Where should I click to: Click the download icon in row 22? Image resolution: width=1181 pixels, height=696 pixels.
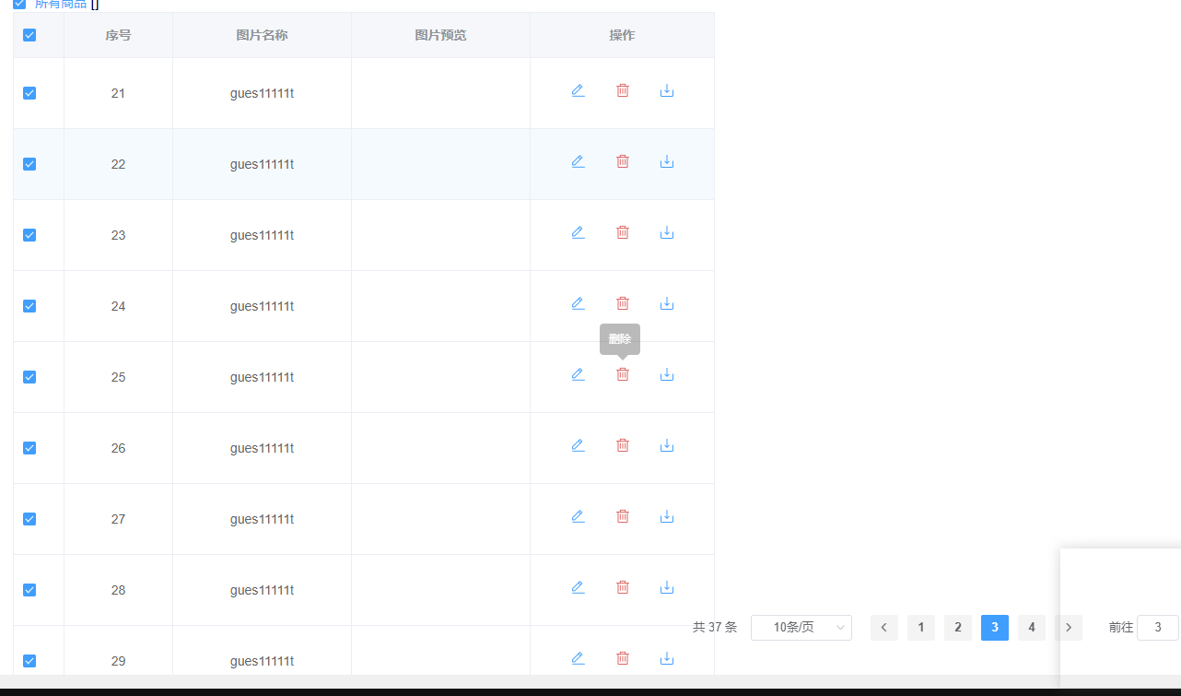click(667, 161)
